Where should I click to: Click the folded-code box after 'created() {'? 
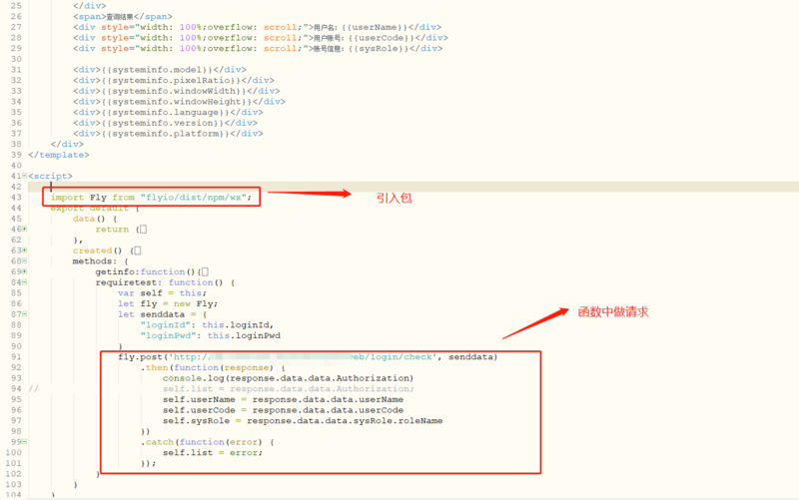click(138, 250)
